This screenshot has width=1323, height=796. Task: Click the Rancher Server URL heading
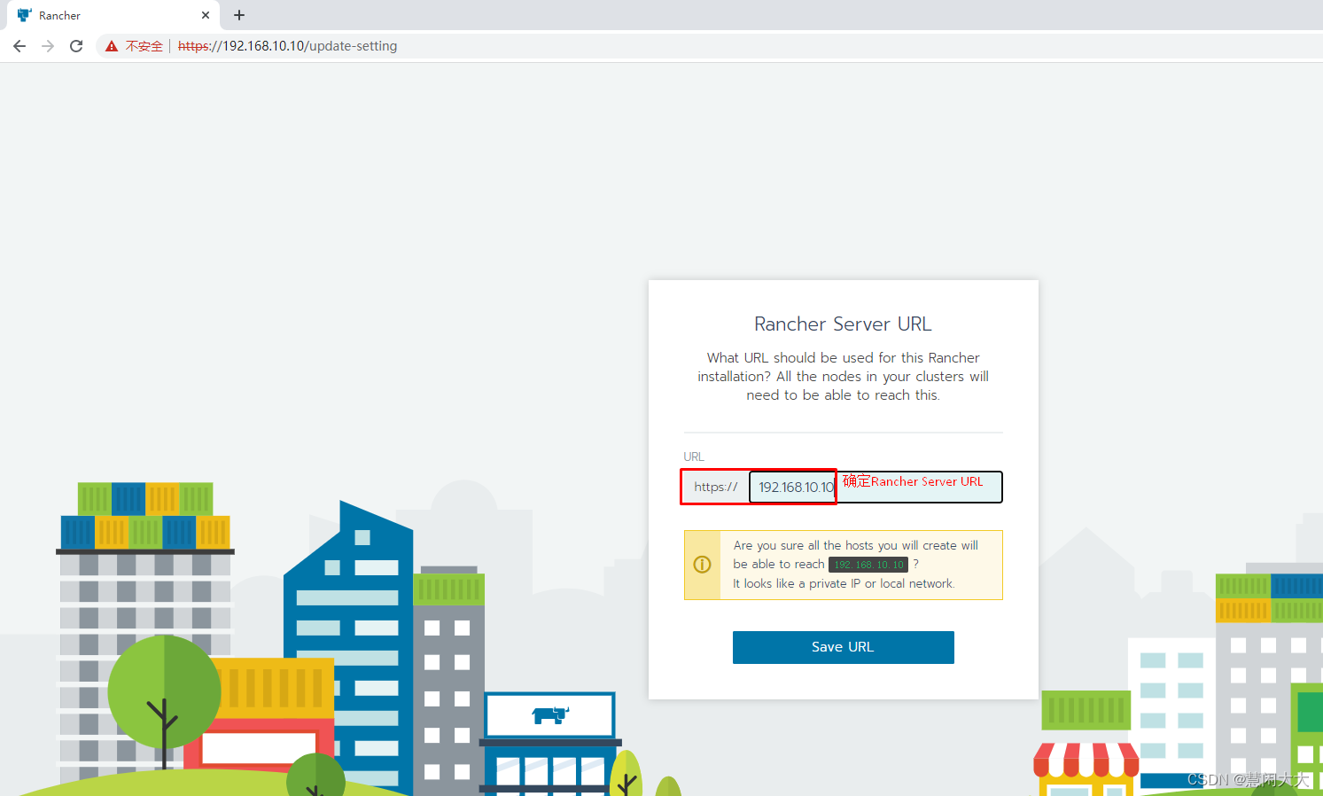[843, 324]
